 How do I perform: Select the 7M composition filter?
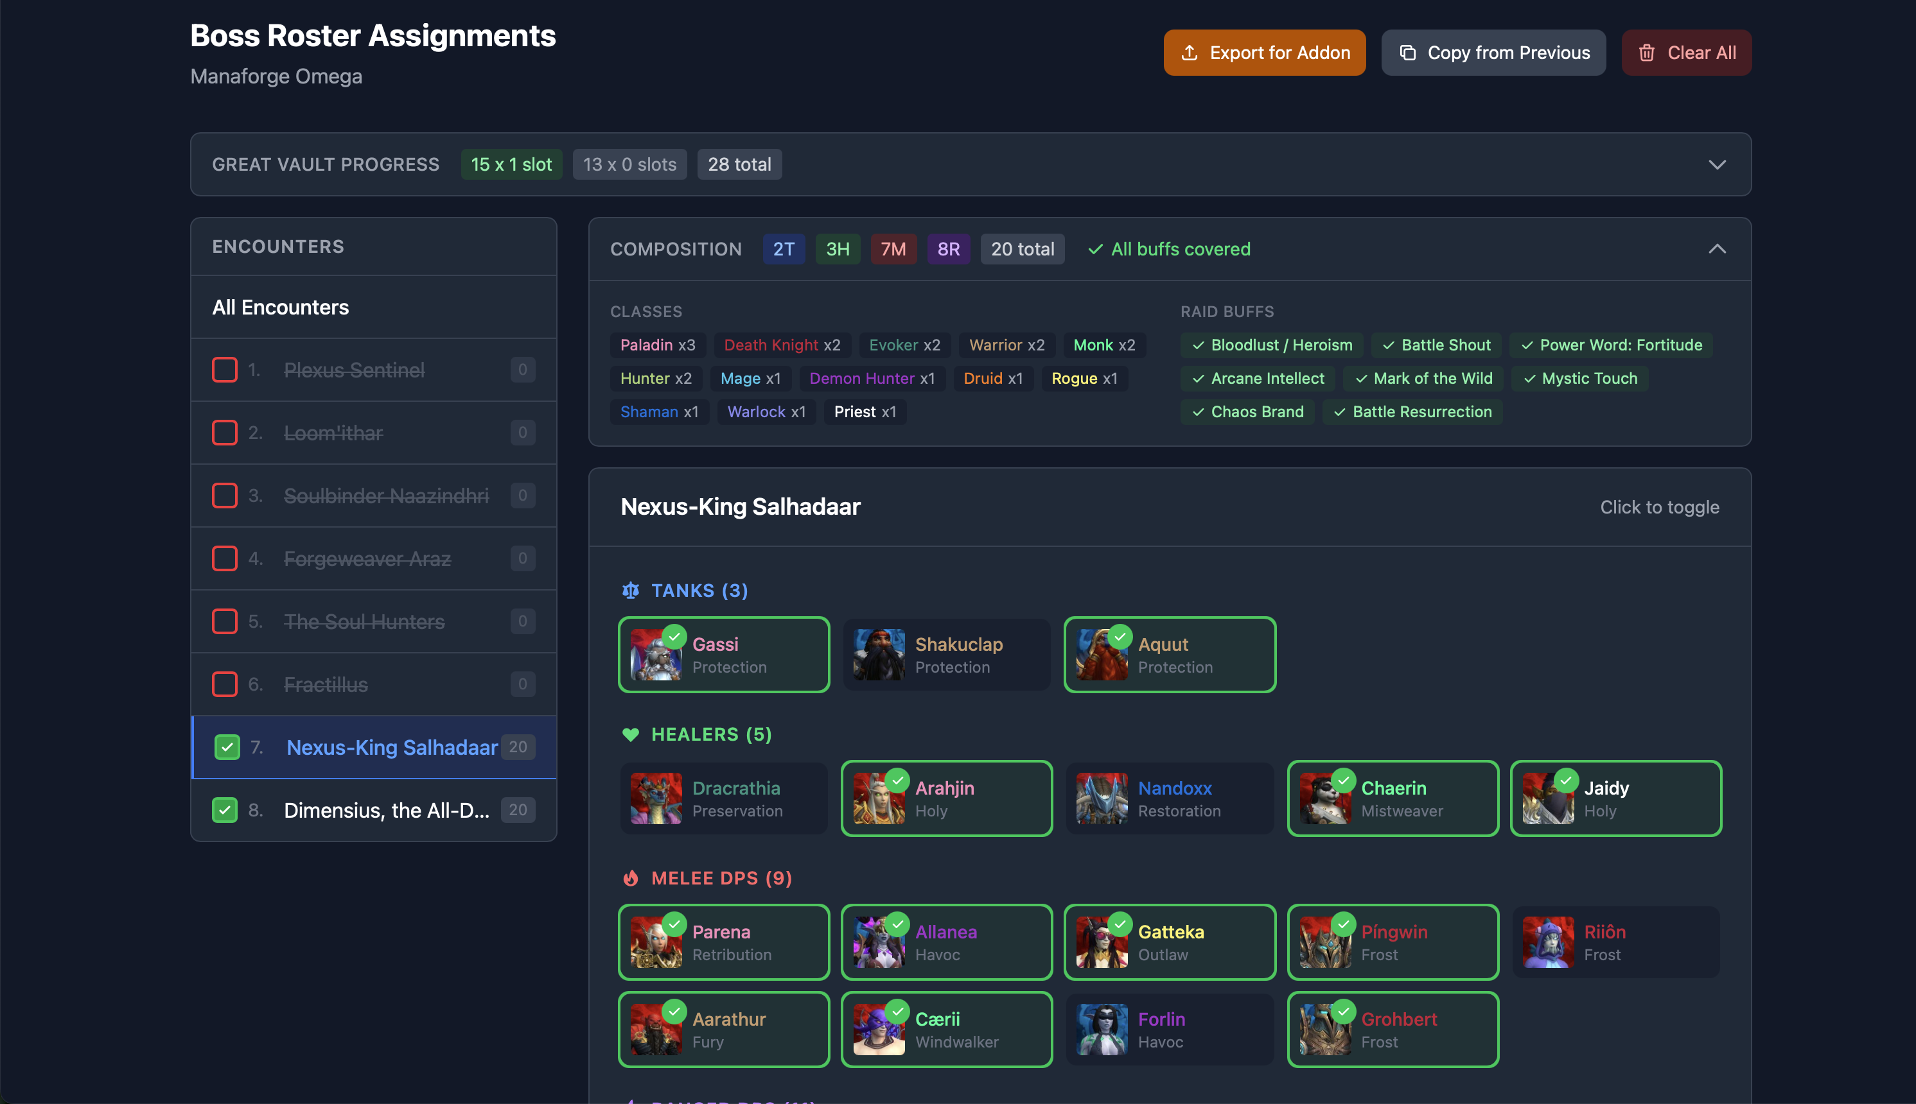point(893,248)
